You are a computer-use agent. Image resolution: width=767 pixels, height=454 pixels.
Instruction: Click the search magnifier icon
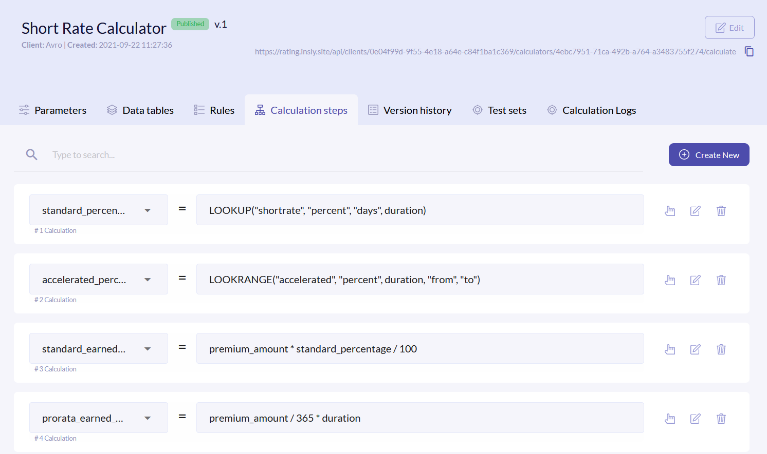32,154
